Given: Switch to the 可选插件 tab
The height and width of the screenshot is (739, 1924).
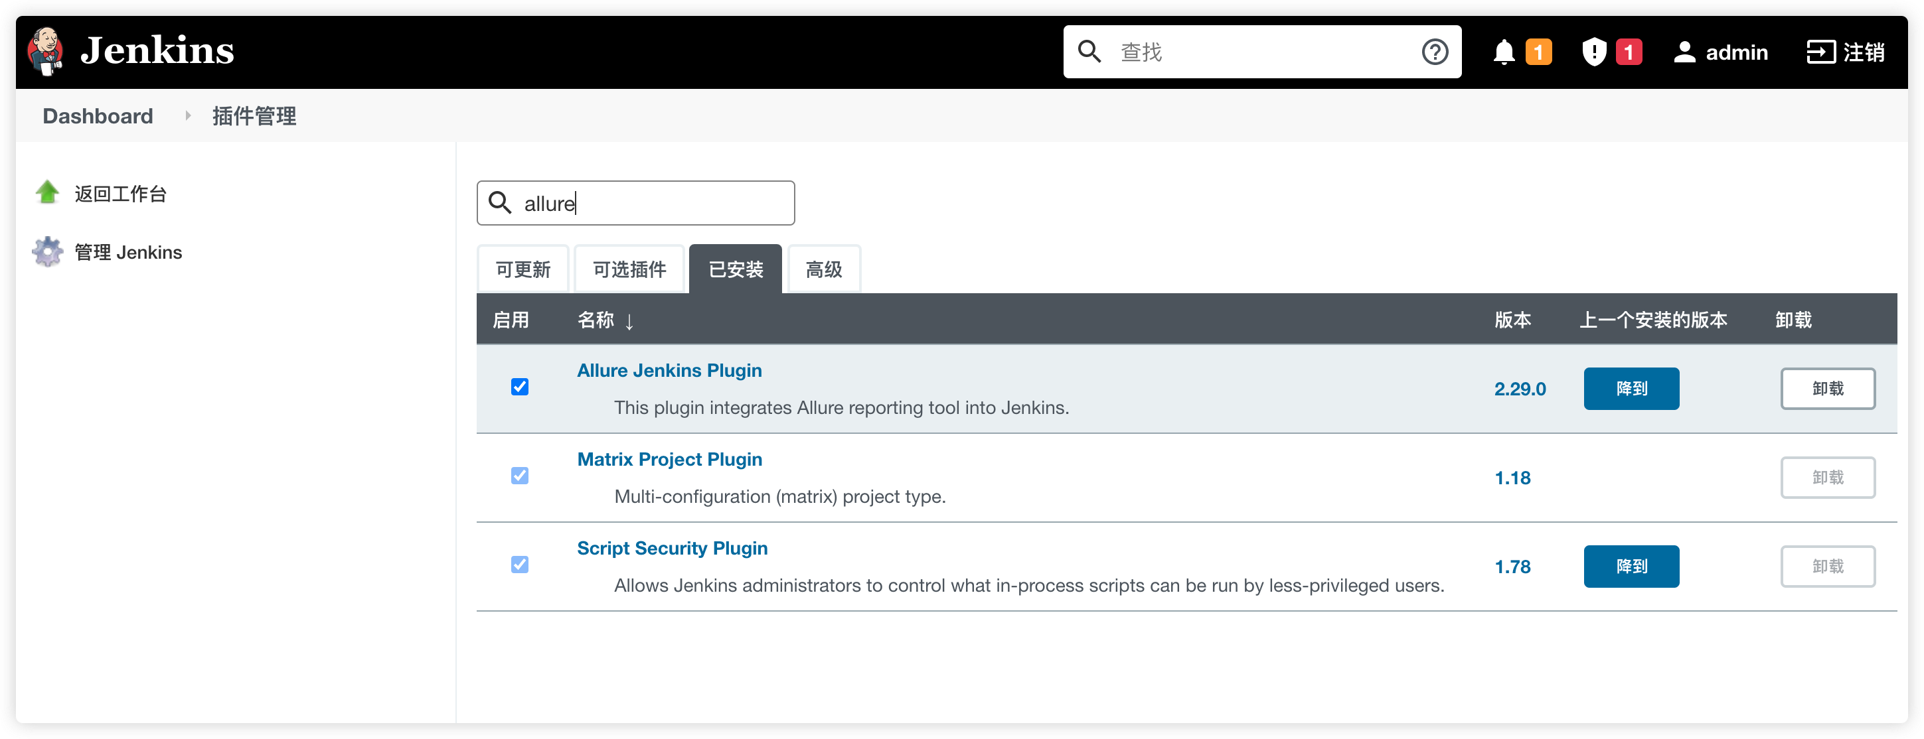Looking at the screenshot, I should coord(629,269).
